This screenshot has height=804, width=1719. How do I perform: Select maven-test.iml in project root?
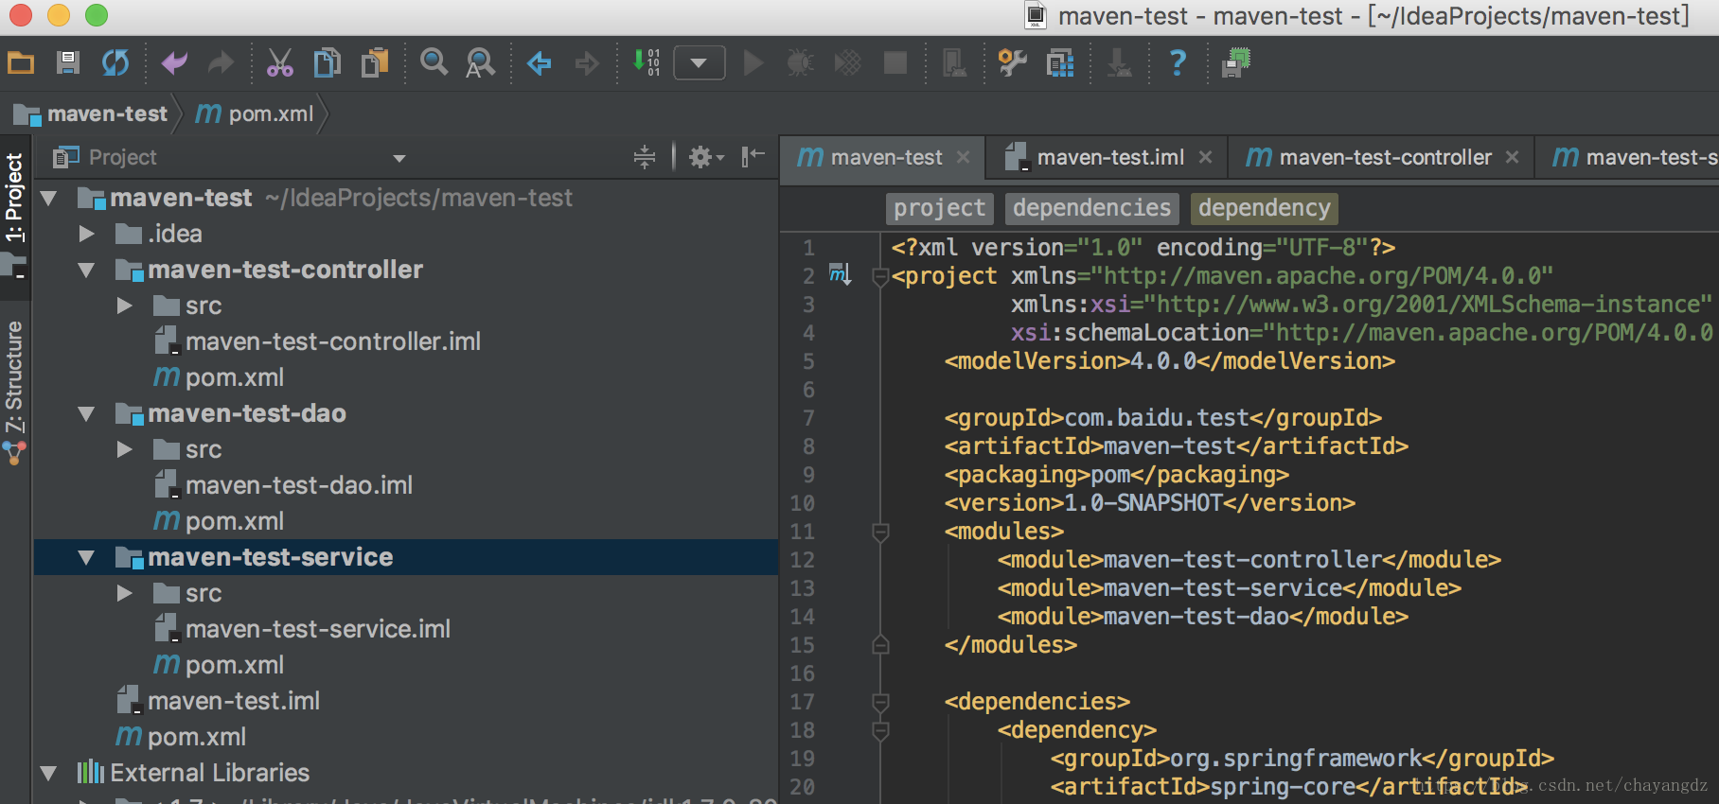[218, 701]
